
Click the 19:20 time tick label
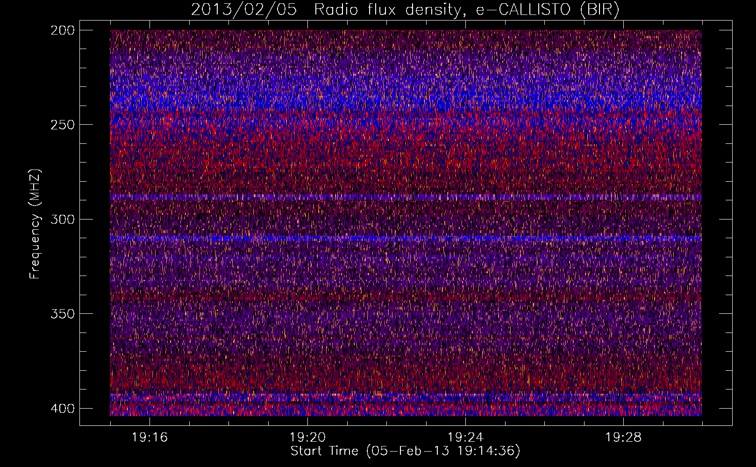click(307, 438)
